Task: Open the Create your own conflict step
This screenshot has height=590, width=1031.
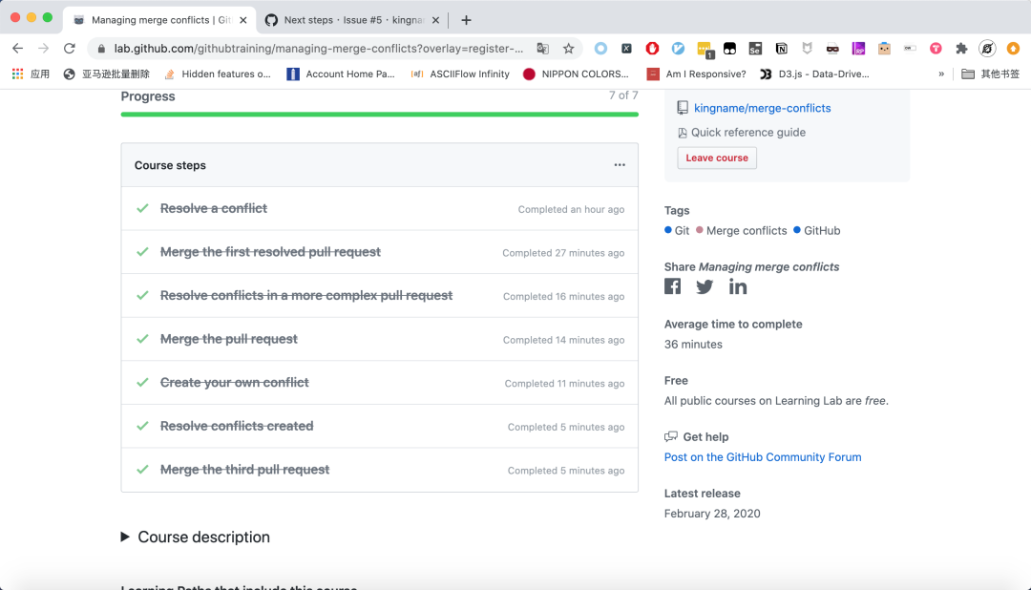Action: [x=234, y=382]
